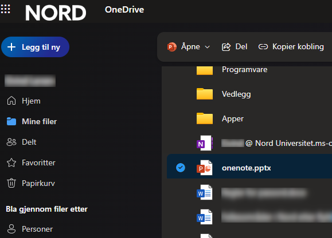Open the OneDrive header link

(x=124, y=10)
